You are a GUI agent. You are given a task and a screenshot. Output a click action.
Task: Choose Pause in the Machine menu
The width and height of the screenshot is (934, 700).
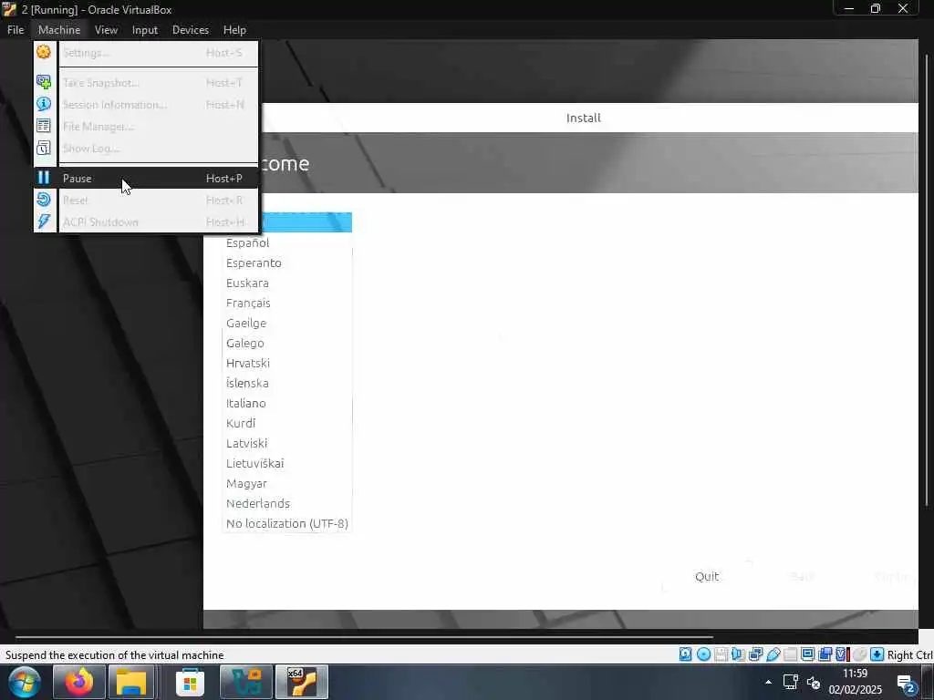146,178
